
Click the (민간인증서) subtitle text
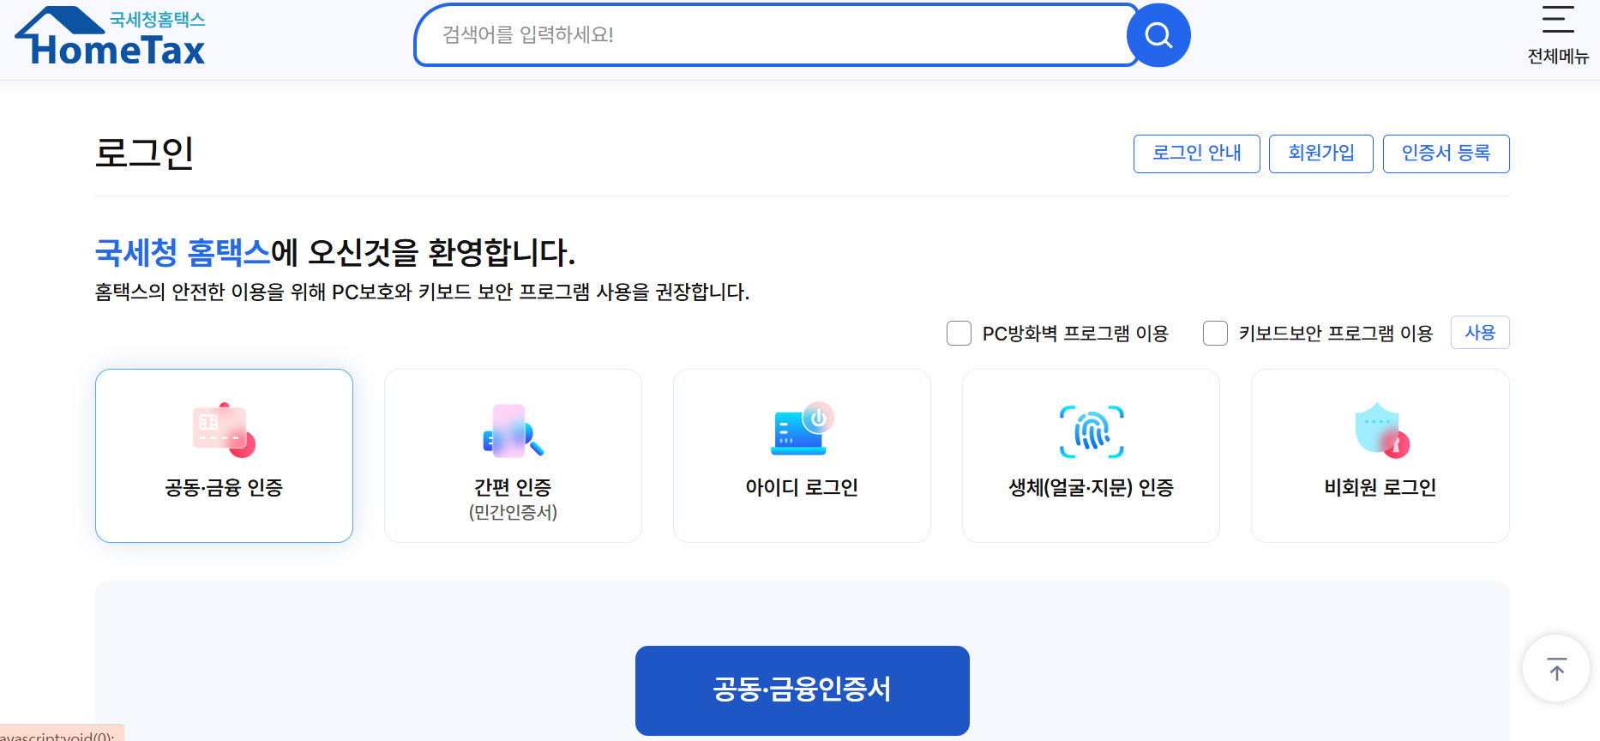pos(513,512)
